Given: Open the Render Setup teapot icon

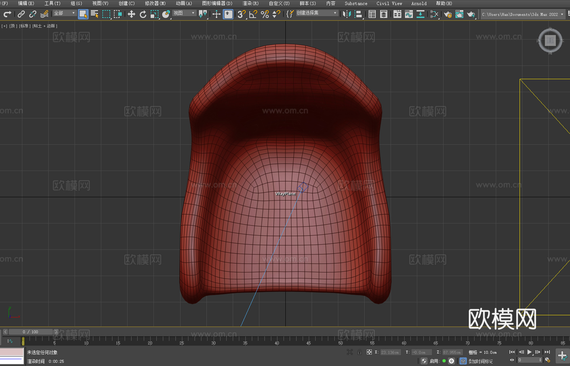Looking at the screenshot, I should pyautogui.click(x=447, y=14).
